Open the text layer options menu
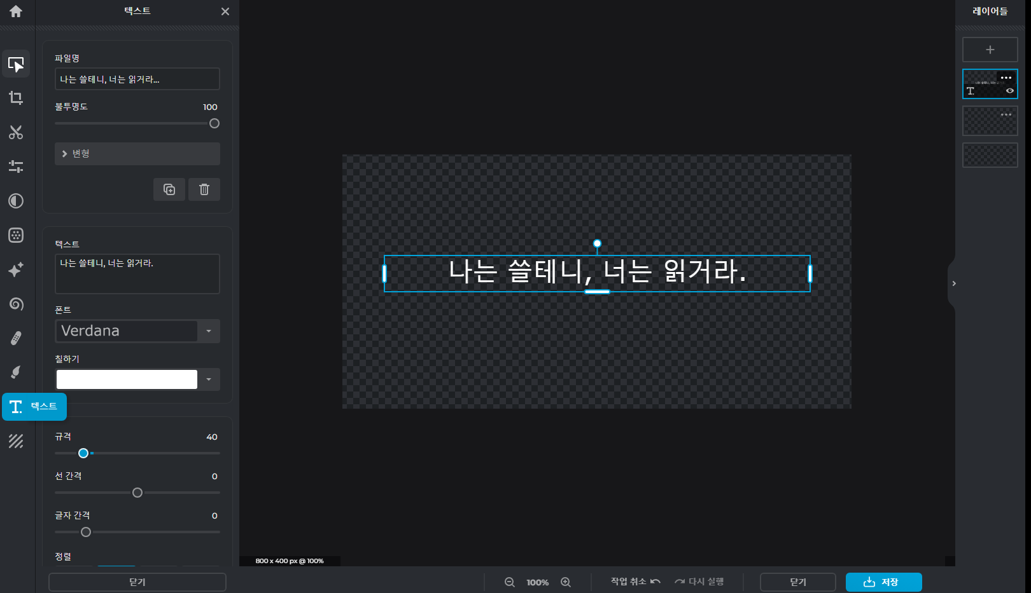The width and height of the screenshot is (1031, 593). [x=1006, y=78]
